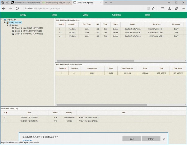The image size is (187, 145).
Task: Dismiss the password save prompt
Action: [164, 139]
